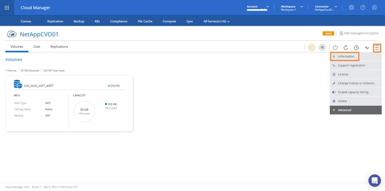Go to the Replication nav item
The height and width of the screenshot is (191, 385).
click(55, 21)
